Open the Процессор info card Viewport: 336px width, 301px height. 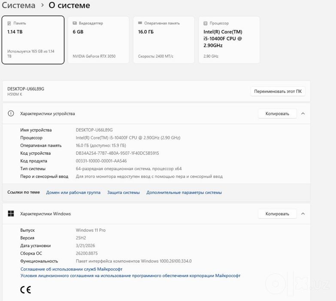coord(229,40)
